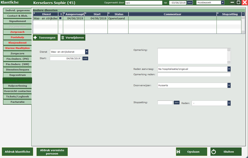Go to the Facturatie tab
This screenshot has width=248, height=158.
[x=17, y=102]
